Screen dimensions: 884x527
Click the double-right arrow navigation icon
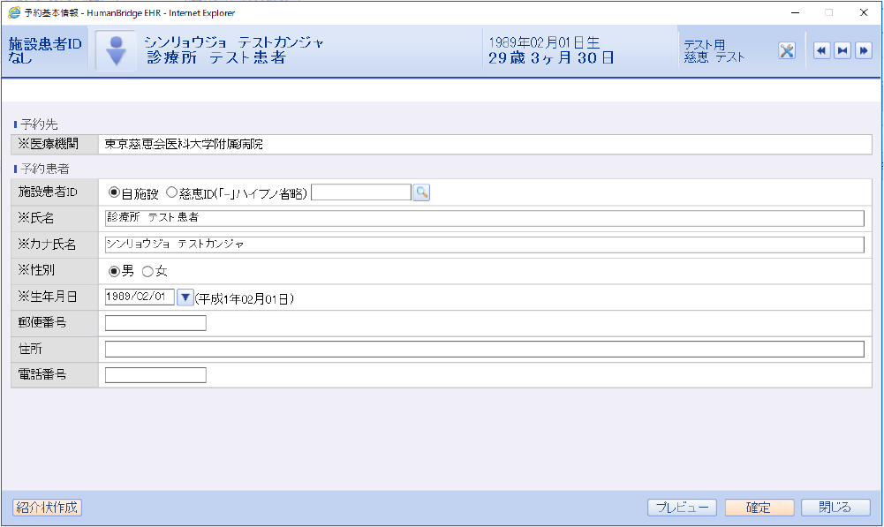864,50
